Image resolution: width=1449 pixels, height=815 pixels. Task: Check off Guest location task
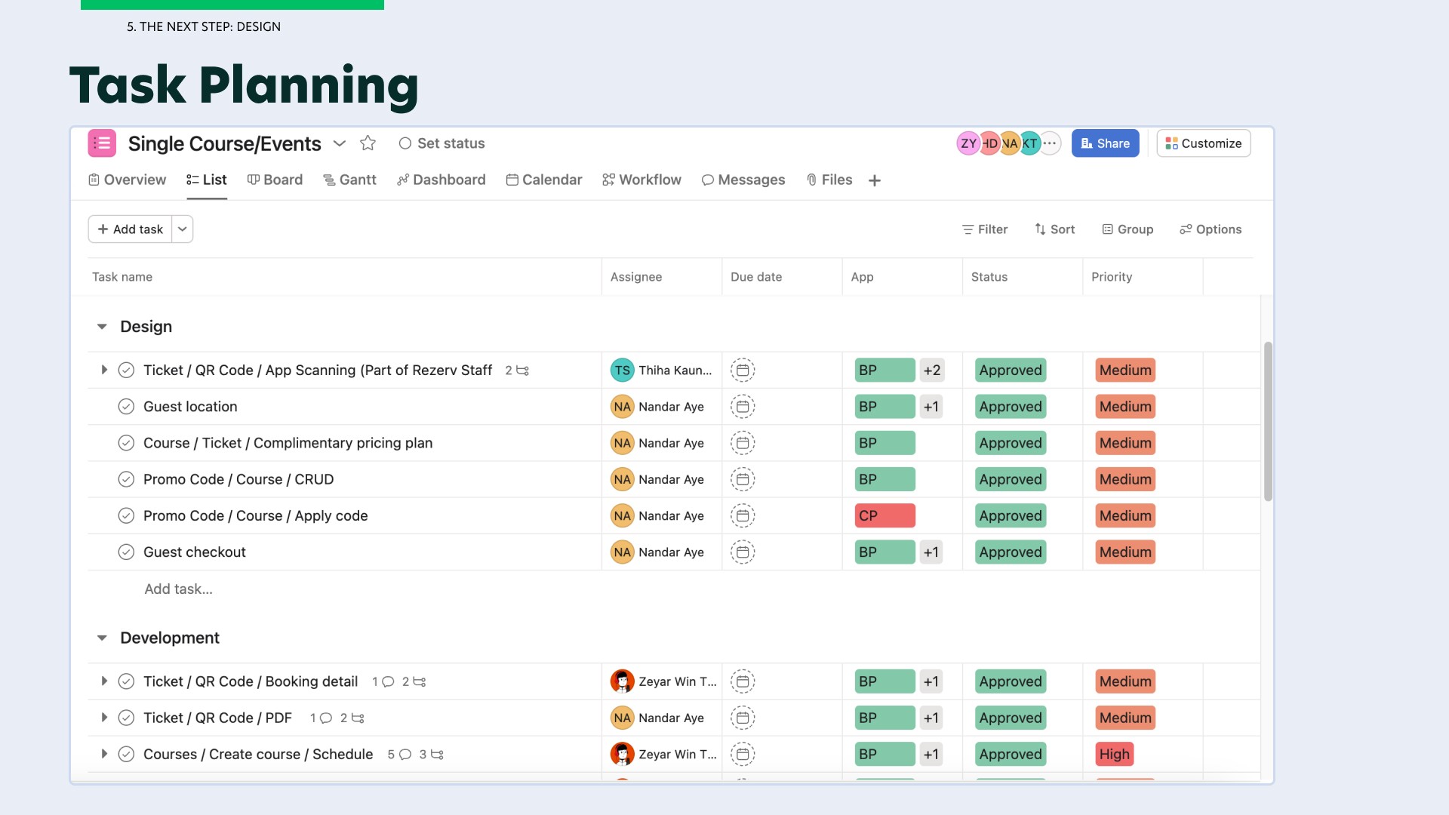[126, 407]
